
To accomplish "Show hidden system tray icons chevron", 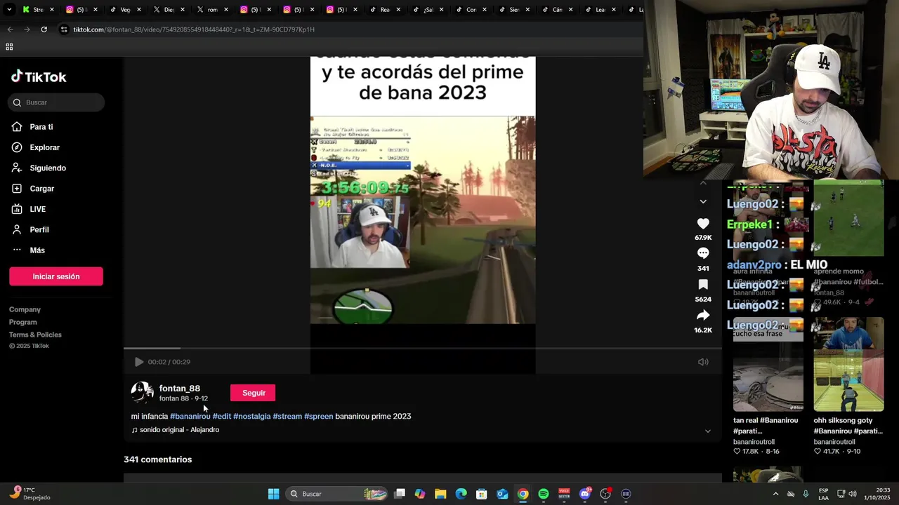I will click(775, 494).
